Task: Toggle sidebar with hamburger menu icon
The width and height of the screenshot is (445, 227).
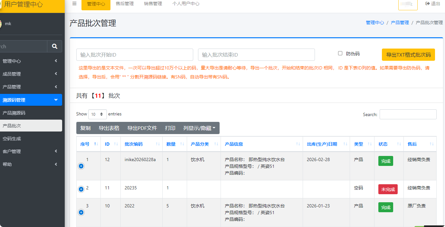Action: pyautogui.click(x=74, y=4)
